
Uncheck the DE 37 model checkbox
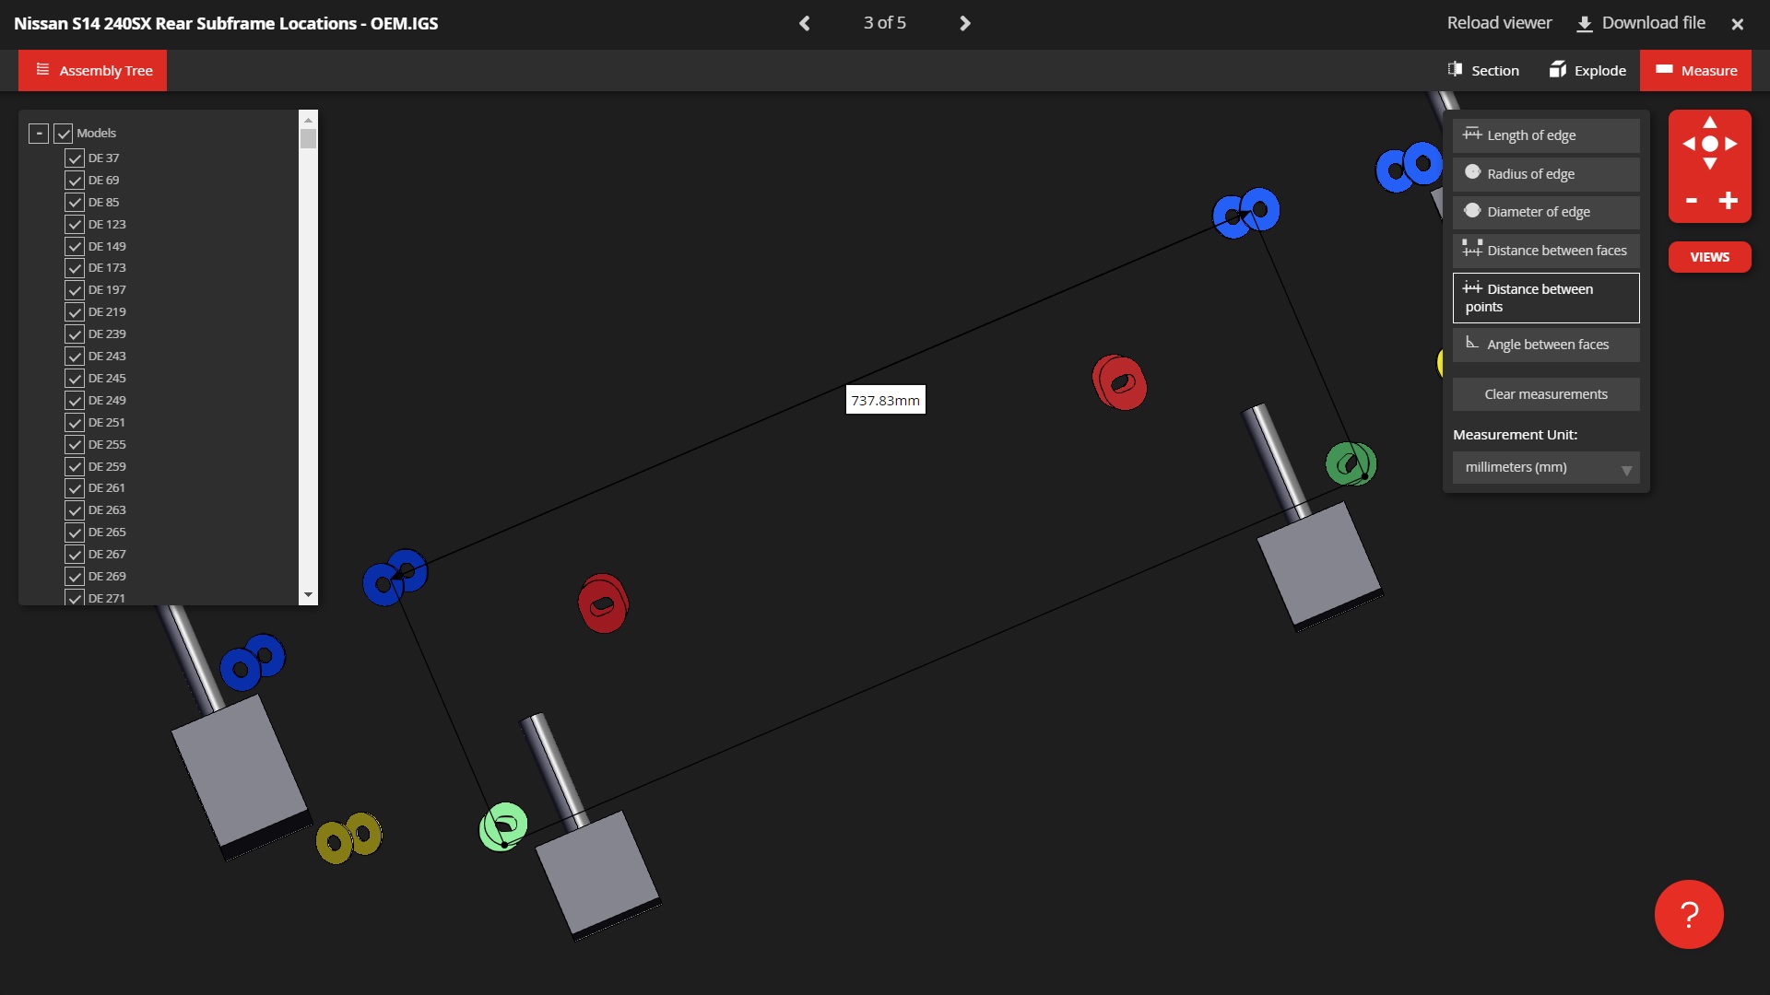coord(75,158)
